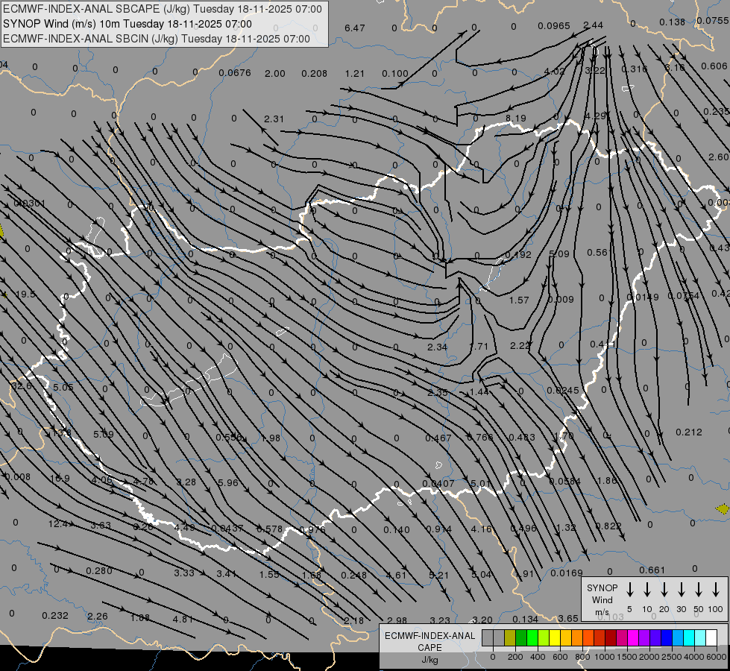Pick the bright green CAPE legend swatch
This screenshot has height=671, width=730.
(x=532, y=638)
